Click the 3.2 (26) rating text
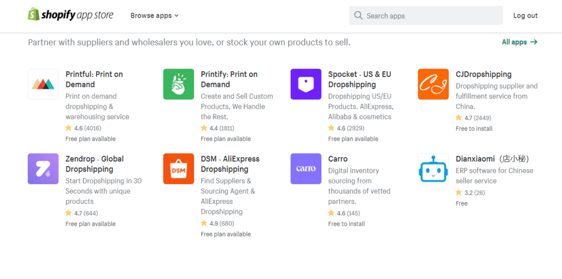 [475, 193]
